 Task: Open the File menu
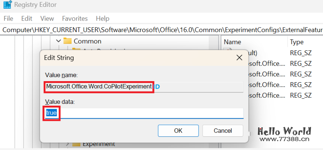[8, 18]
